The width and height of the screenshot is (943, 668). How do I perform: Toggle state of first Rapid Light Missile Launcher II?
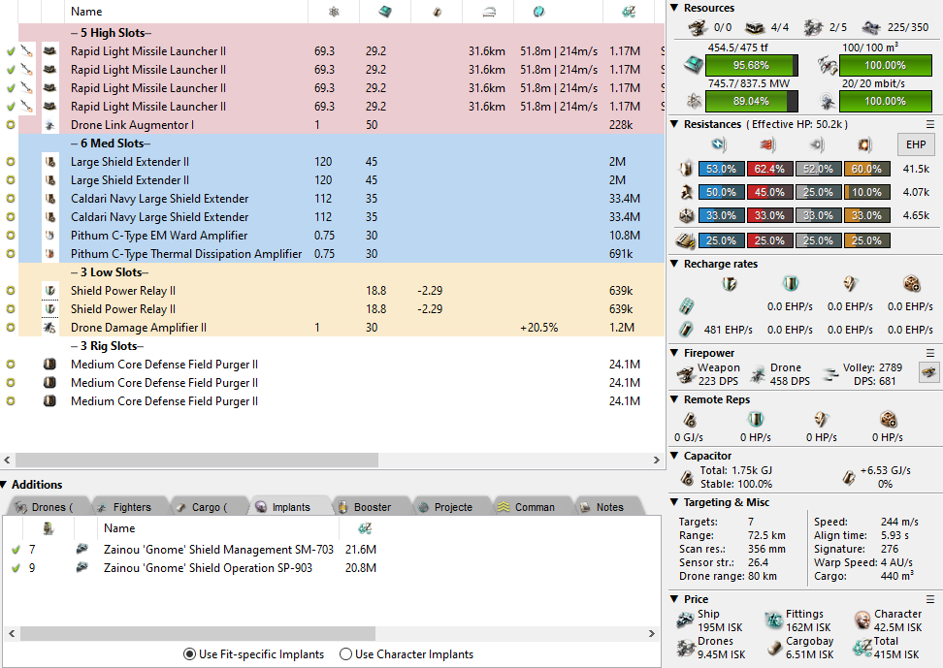coord(11,51)
